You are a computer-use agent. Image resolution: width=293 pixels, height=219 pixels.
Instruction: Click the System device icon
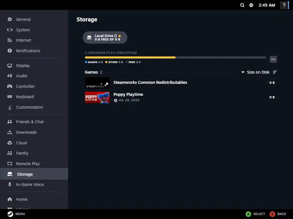(x=10, y=30)
